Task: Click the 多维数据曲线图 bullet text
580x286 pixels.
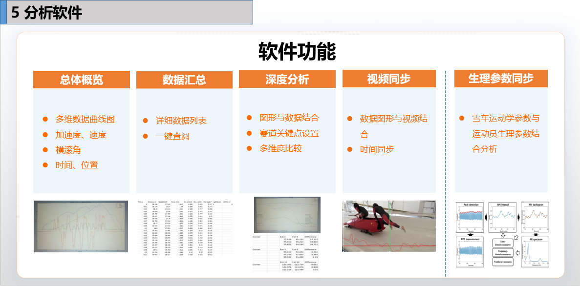Action: tap(85, 119)
